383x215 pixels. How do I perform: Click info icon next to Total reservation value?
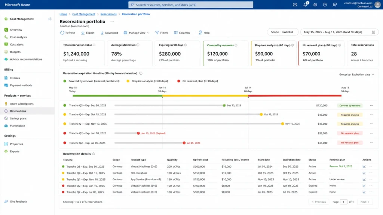[x=94, y=45]
